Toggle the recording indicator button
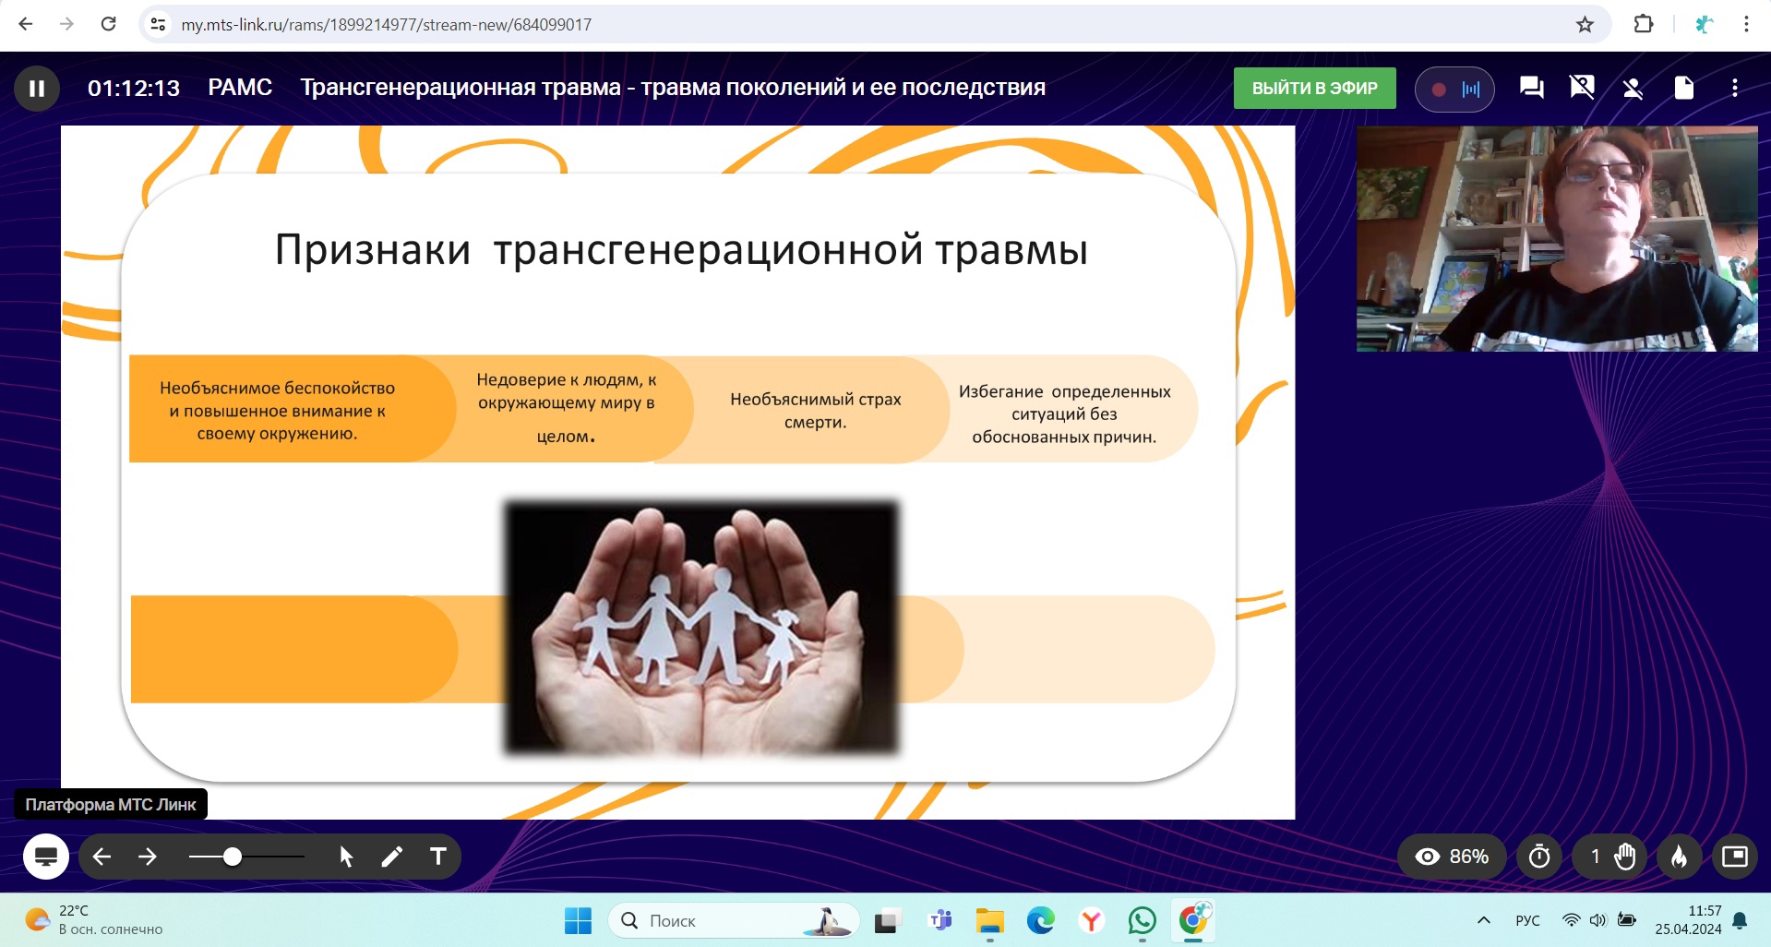The width and height of the screenshot is (1771, 947). coord(1454,90)
